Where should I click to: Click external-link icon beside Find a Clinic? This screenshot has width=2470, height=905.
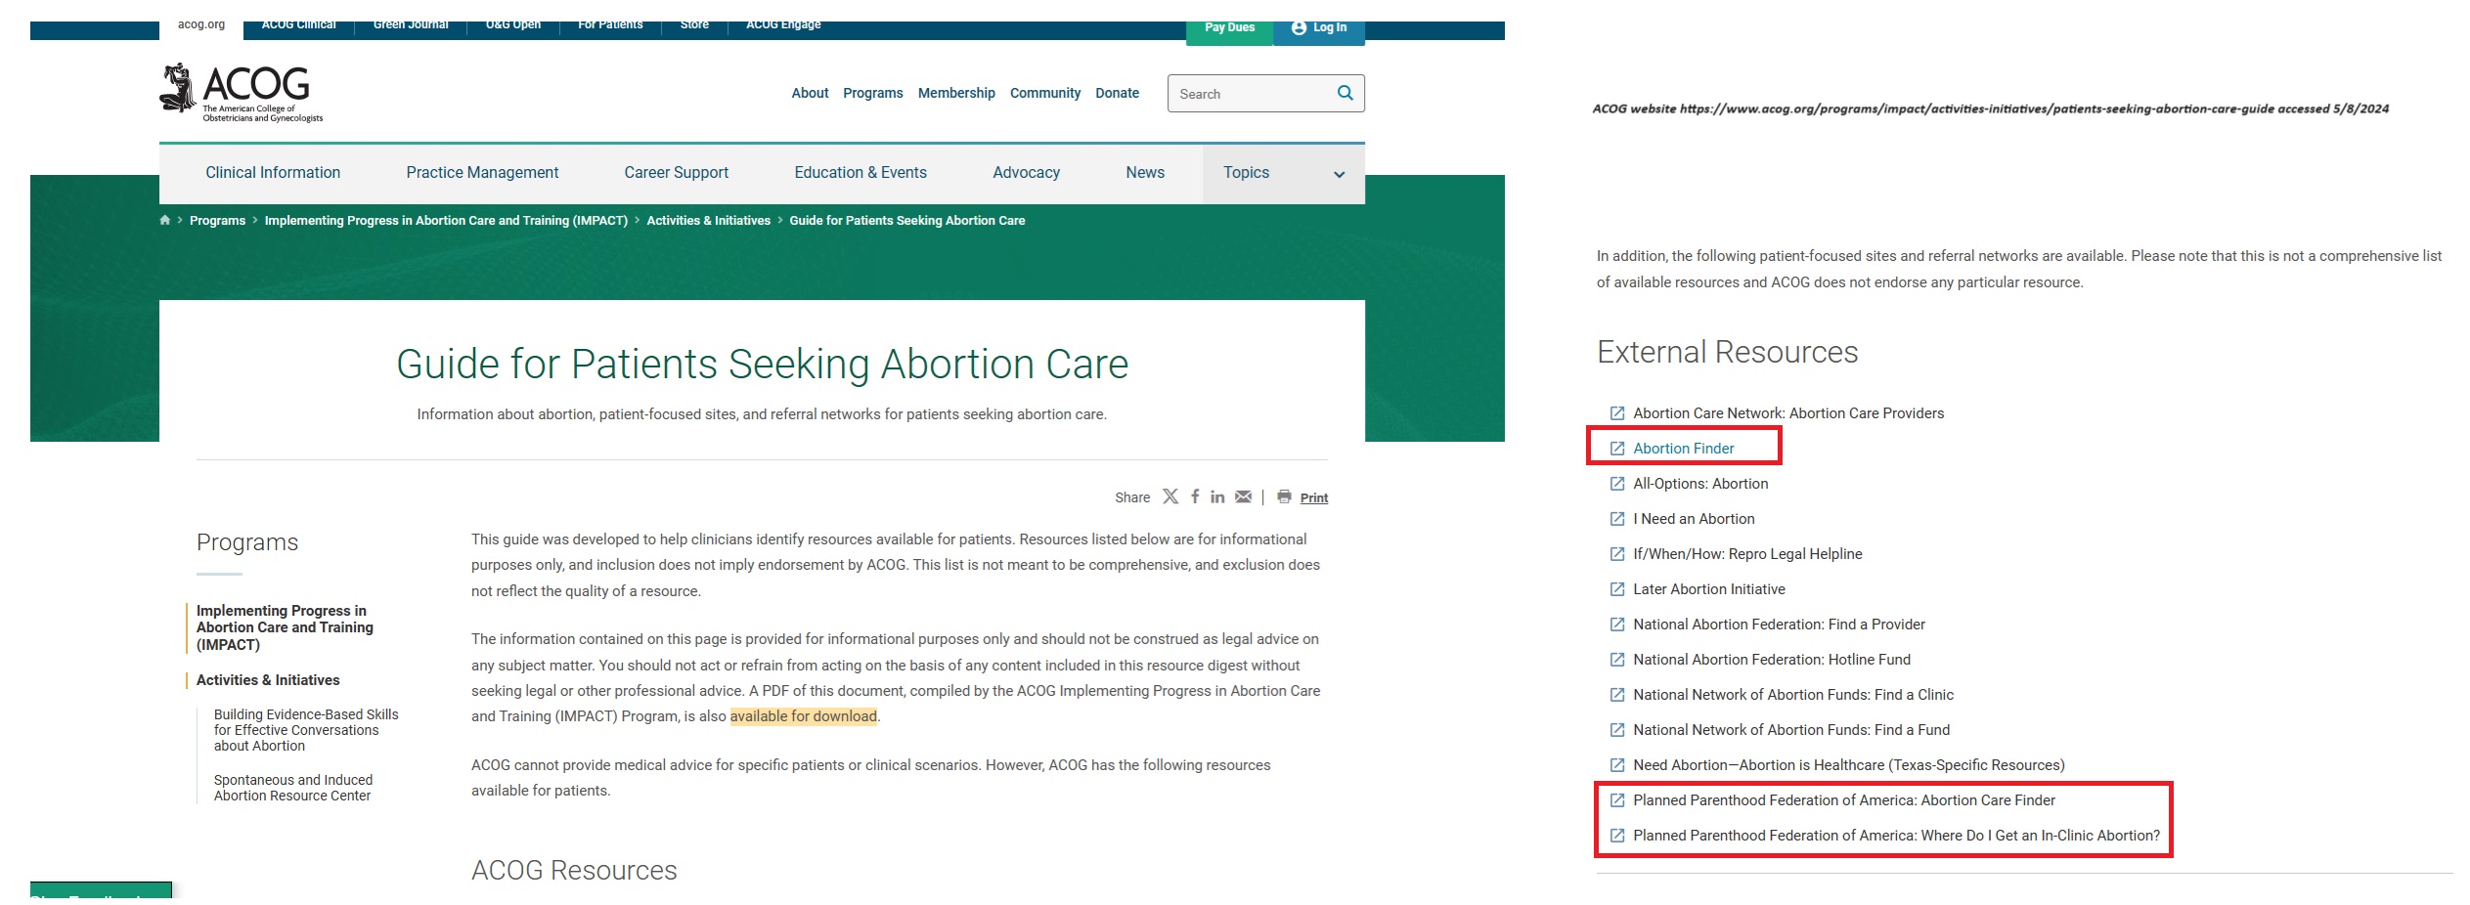pyautogui.click(x=1617, y=695)
